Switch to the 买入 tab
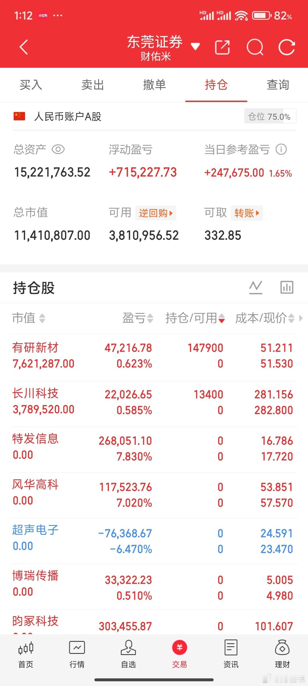This screenshot has width=308, height=686. (31, 85)
